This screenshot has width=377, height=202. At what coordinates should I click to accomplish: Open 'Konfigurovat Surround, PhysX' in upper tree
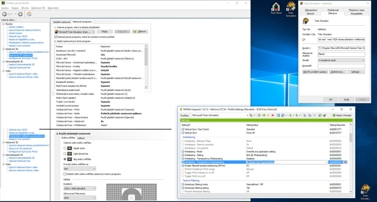coord(23,58)
